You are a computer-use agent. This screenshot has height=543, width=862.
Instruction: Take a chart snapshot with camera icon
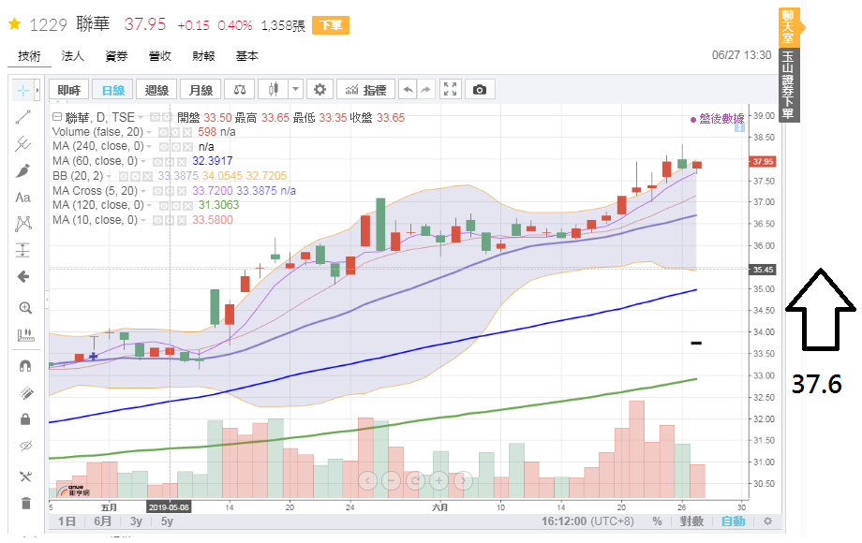[480, 90]
